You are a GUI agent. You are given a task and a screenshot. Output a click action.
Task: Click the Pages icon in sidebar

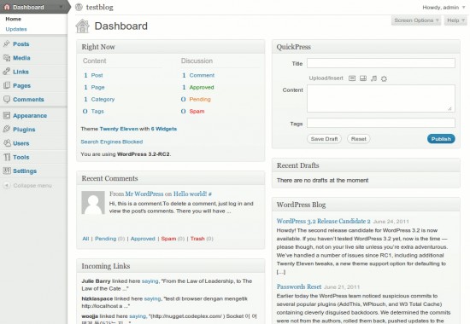pos(7,85)
